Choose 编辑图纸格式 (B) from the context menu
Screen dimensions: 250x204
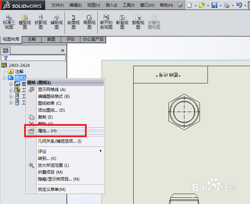click(x=65, y=96)
